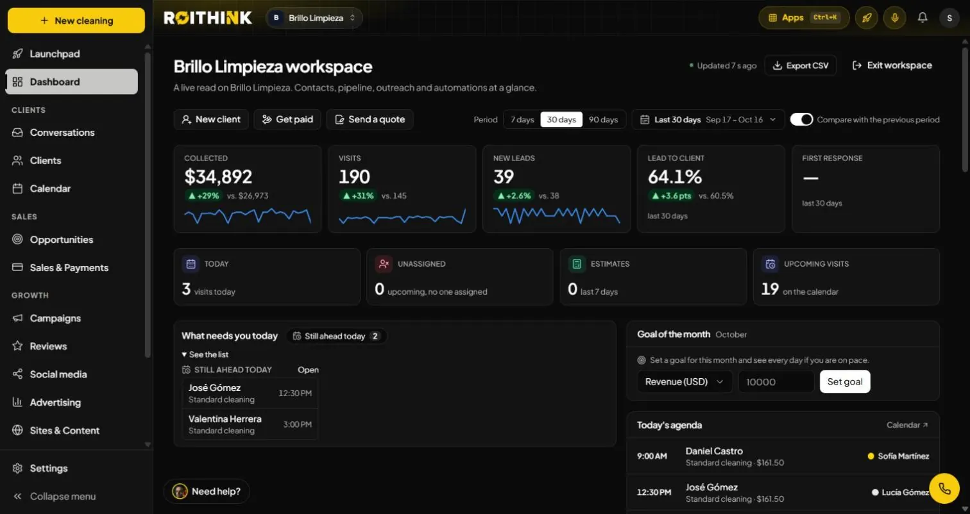The image size is (970, 514).
Task: Click Exit workspace
Action: [892, 65]
